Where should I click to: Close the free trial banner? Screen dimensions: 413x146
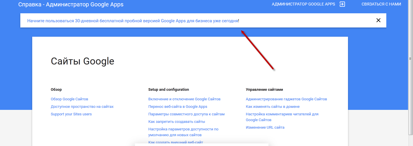(378, 20)
